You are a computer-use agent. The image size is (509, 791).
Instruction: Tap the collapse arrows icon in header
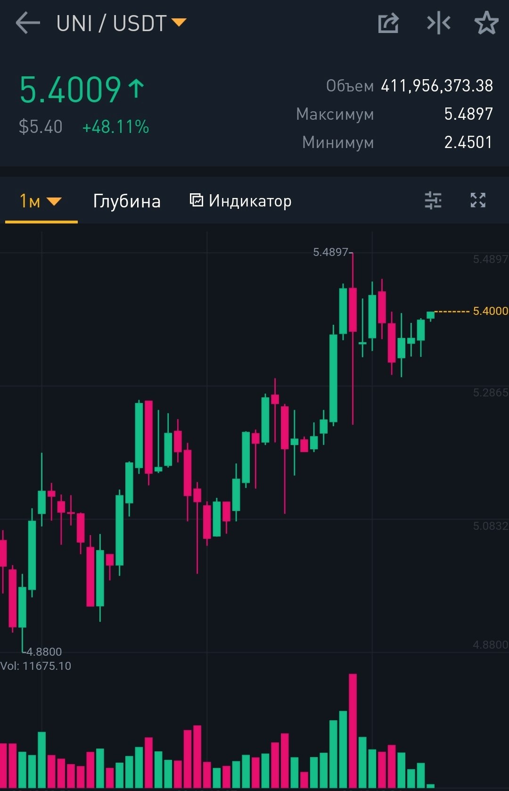pos(439,23)
